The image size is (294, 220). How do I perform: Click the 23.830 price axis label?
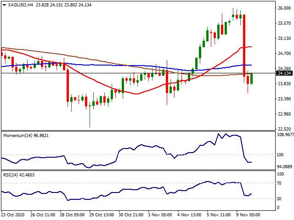284,83
